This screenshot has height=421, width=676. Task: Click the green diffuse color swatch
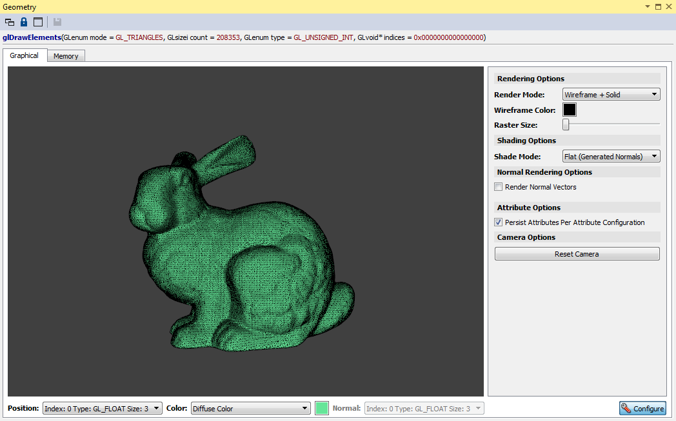pyautogui.click(x=322, y=408)
